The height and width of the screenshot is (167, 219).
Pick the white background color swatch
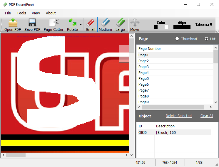(x=166, y=27)
